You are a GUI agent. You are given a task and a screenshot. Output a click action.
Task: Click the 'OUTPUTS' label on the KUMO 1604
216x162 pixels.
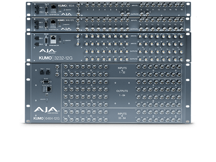coord(134,14)
